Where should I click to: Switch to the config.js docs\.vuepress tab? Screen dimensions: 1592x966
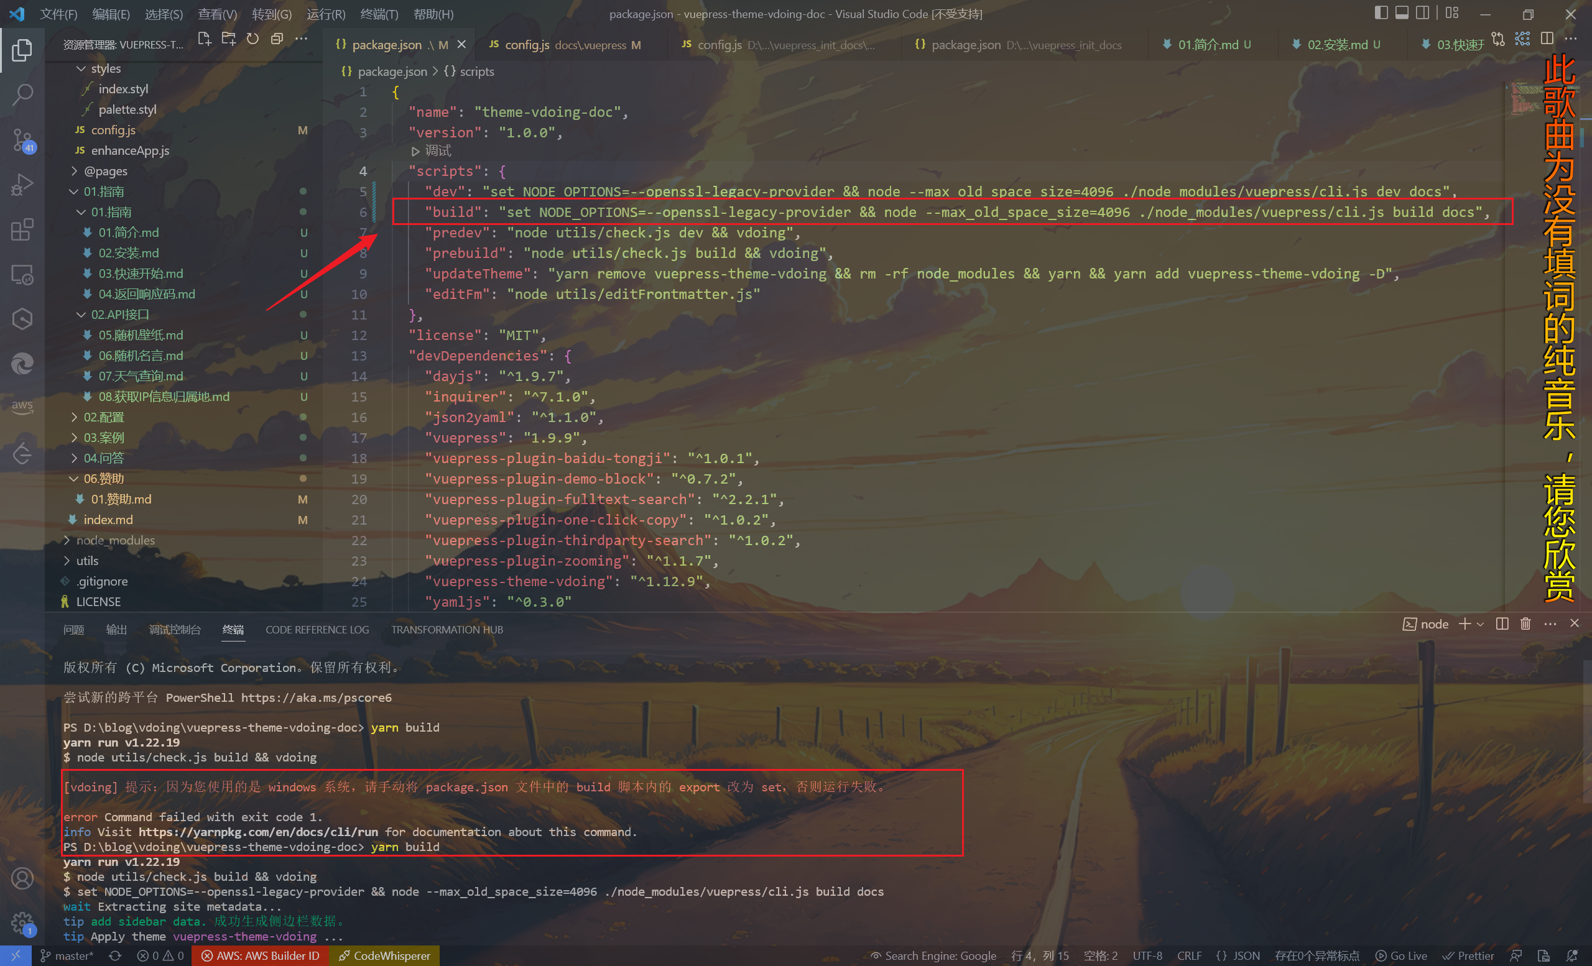coord(565,45)
